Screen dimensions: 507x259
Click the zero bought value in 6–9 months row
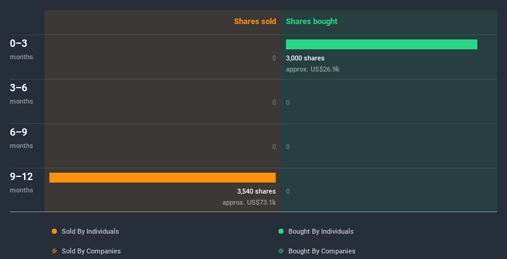click(x=288, y=147)
